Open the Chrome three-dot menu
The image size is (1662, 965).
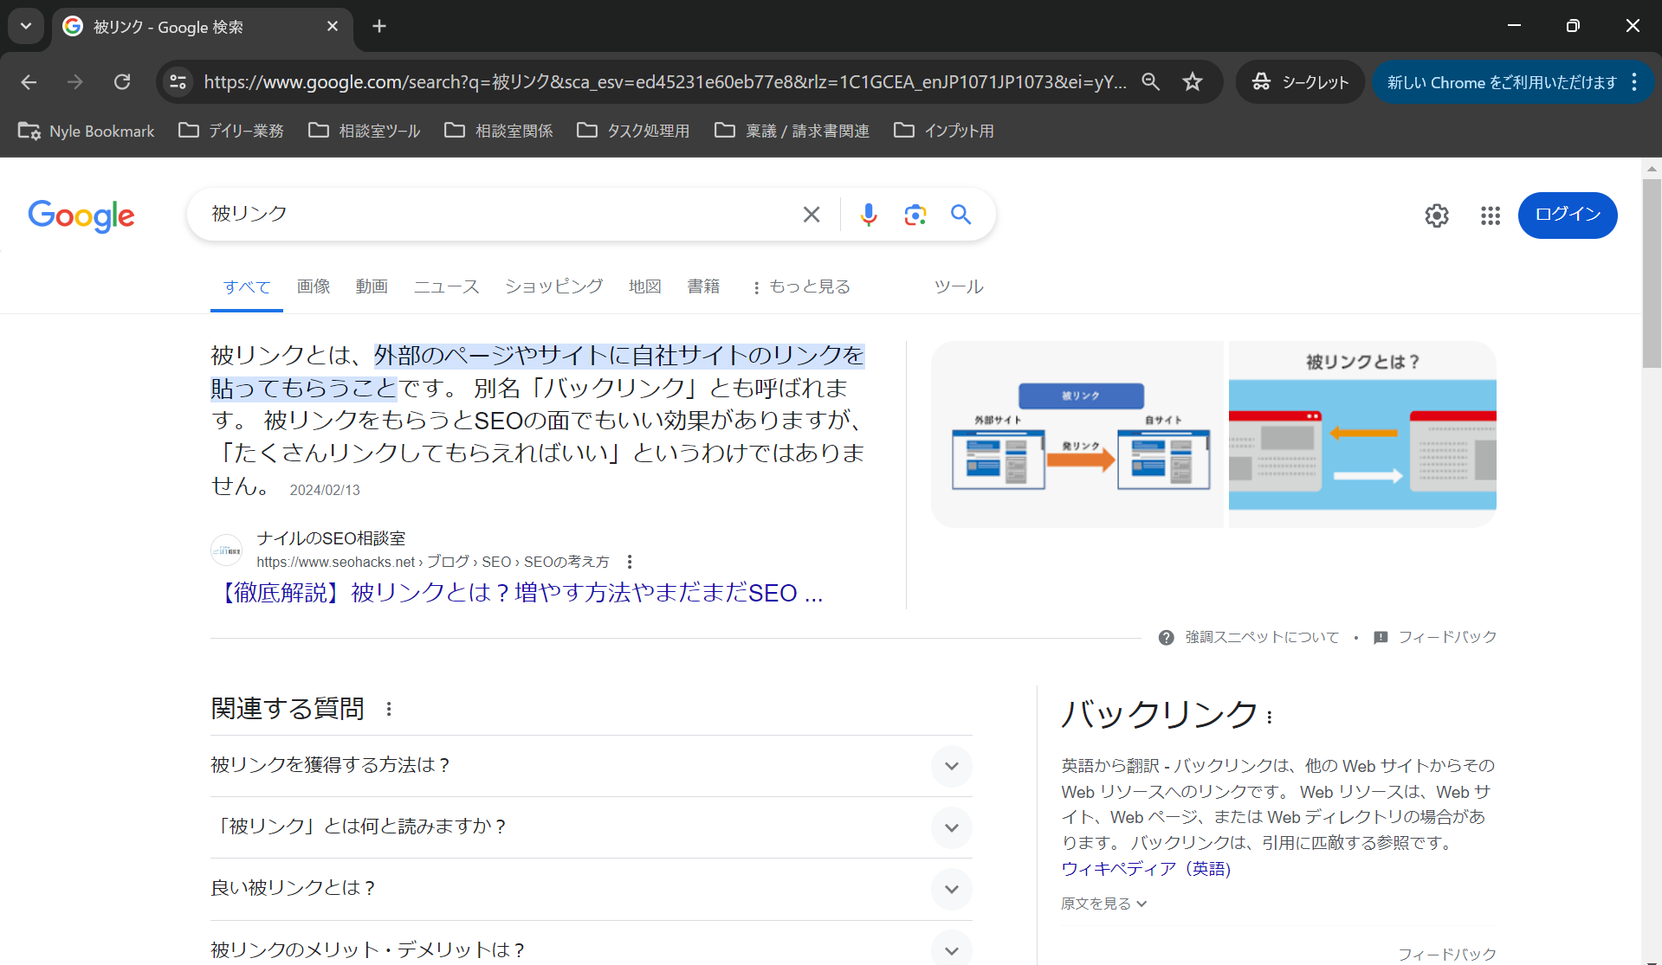tap(1634, 82)
